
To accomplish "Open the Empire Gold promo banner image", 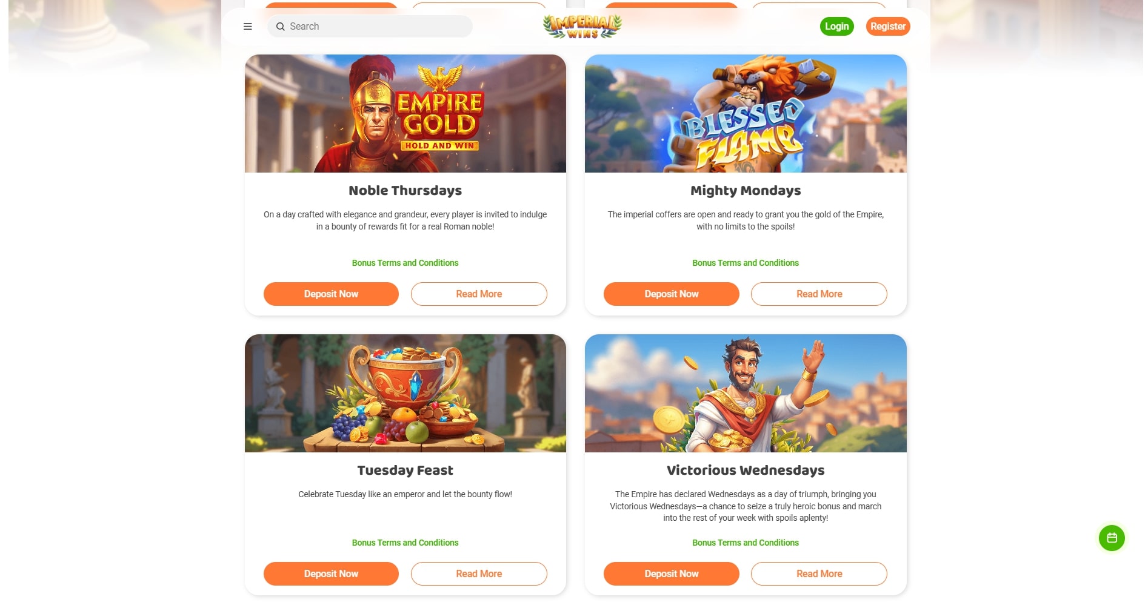I will tap(405, 114).
